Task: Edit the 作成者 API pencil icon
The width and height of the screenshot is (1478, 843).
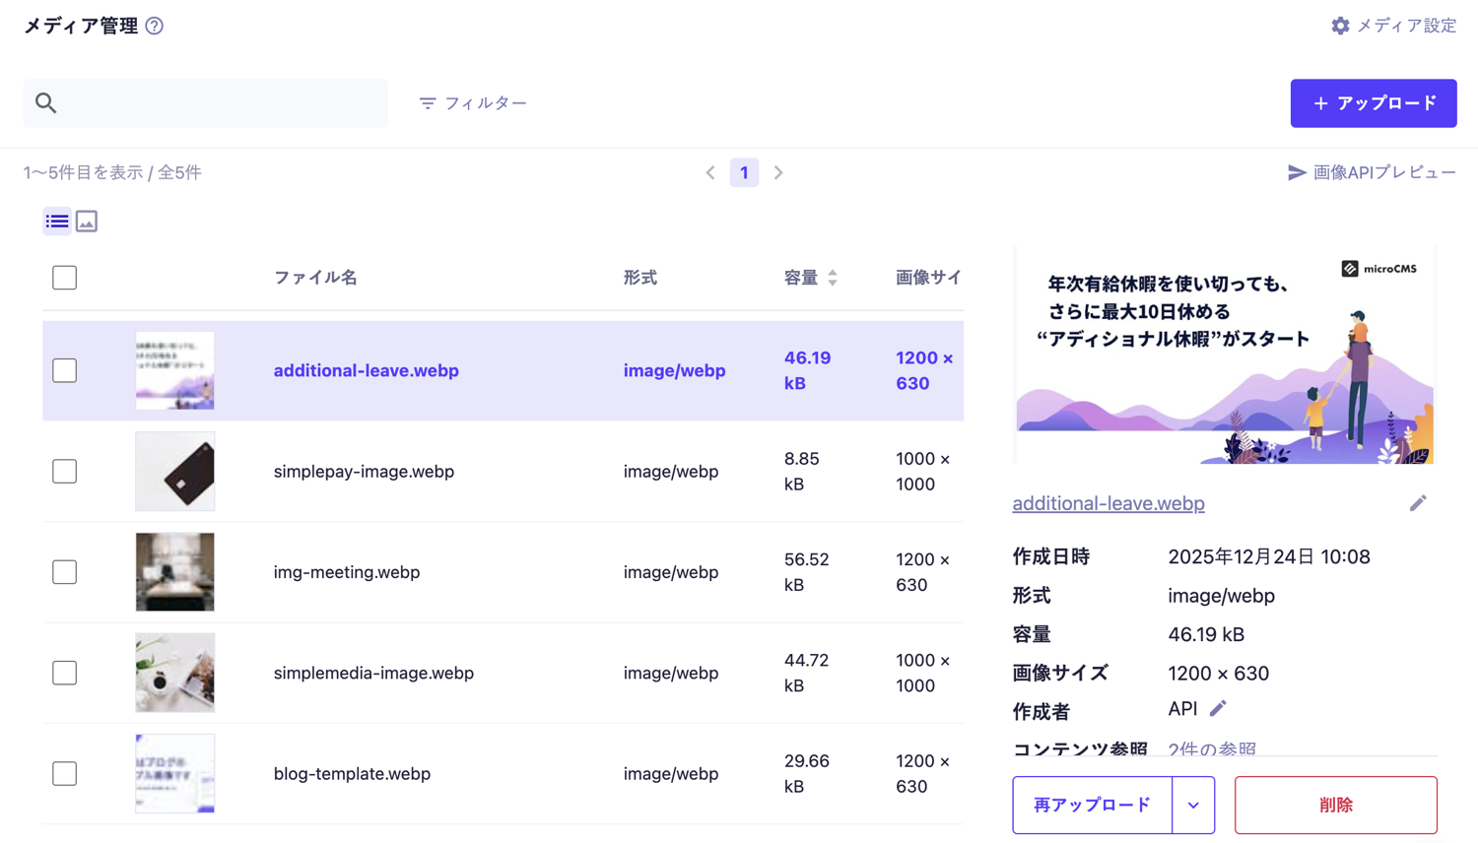Action: click(x=1218, y=709)
